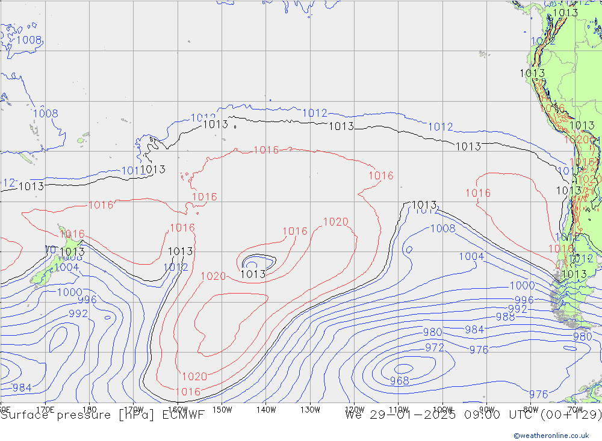The height and width of the screenshot is (441, 602).
Task: Click the 988 isobar label
Action: tap(505, 317)
